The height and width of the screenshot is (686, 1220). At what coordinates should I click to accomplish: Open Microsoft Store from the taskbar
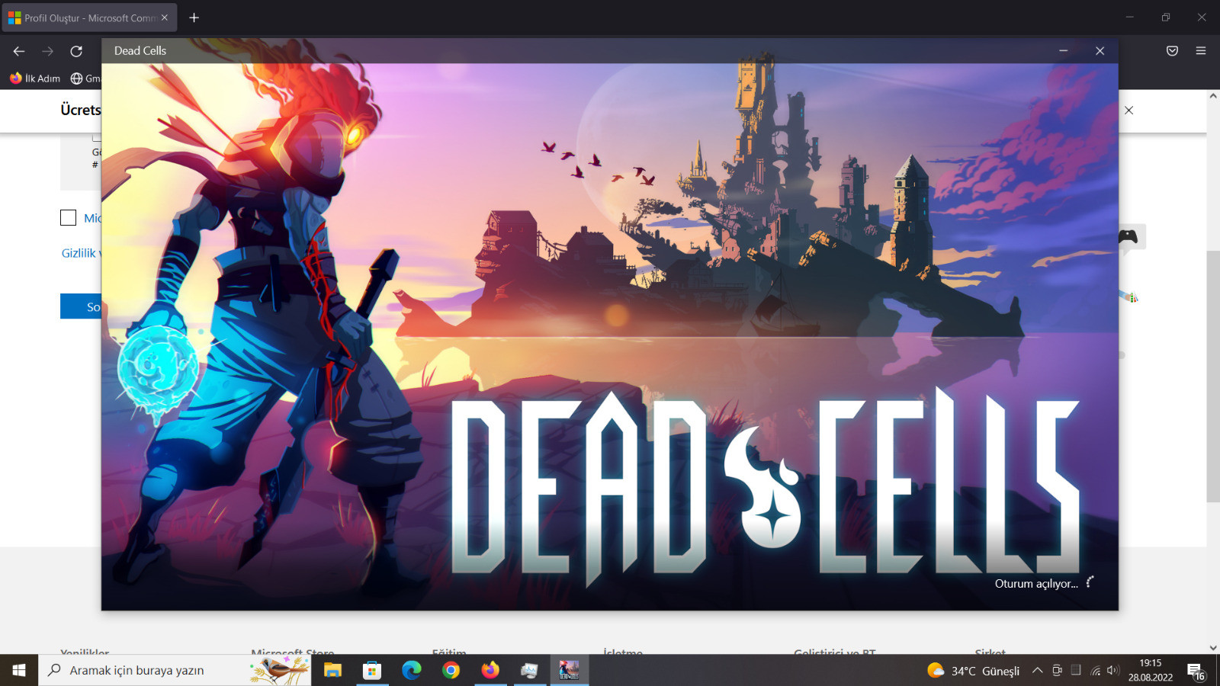[x=372, y=670]
